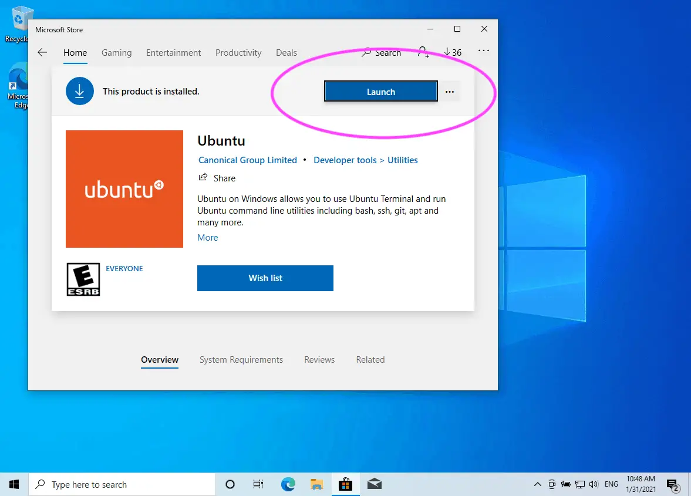Open the Mail app from taskbar

pyautogui.click(x=374, y=484)
